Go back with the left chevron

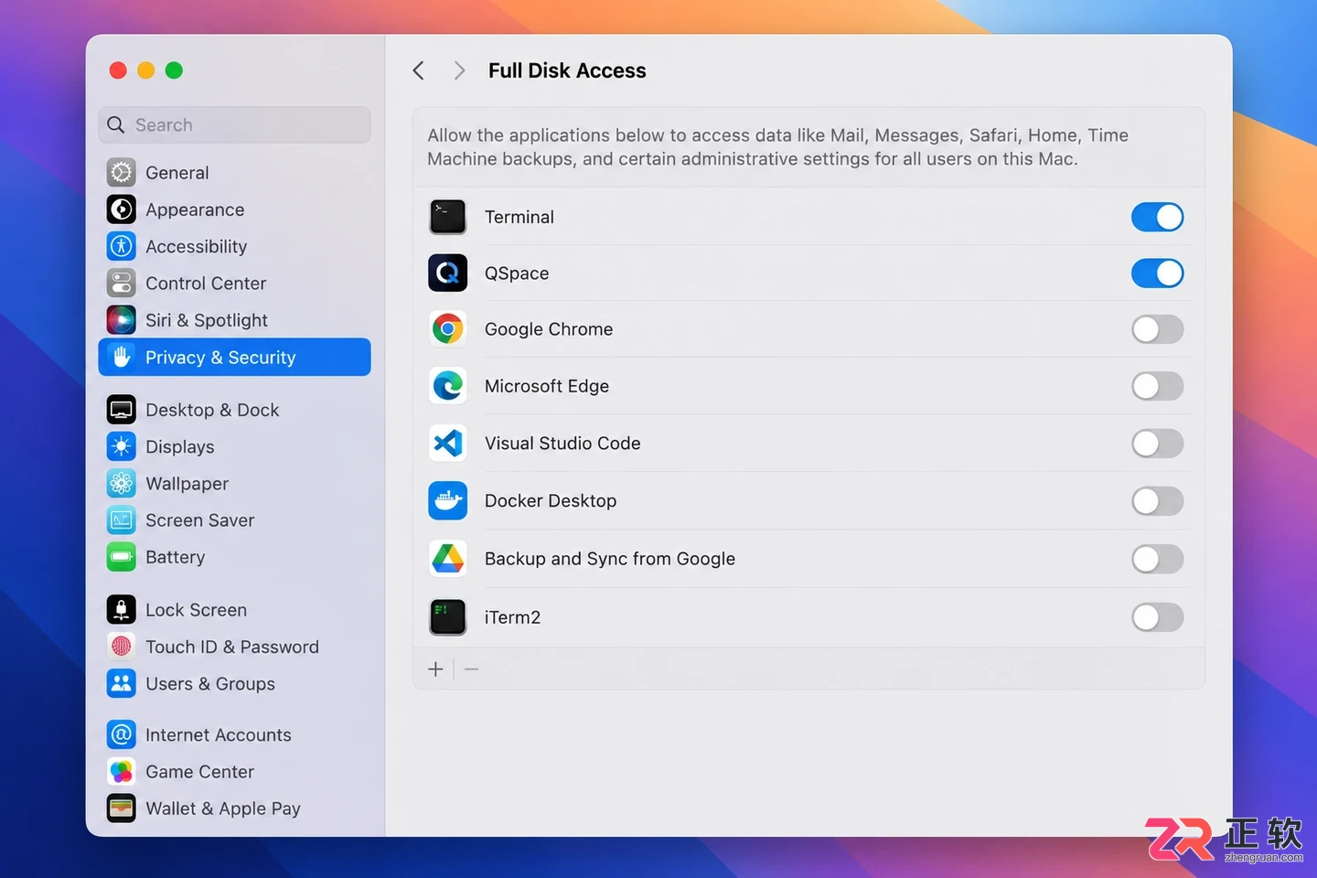[419, 70]
